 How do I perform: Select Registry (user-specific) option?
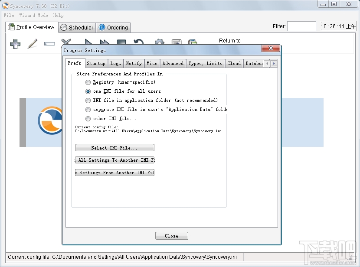point(120,82)
